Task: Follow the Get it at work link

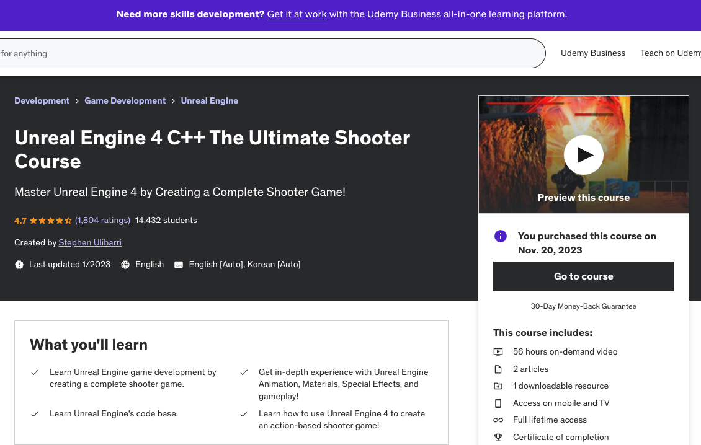Action: coord(297,14)
